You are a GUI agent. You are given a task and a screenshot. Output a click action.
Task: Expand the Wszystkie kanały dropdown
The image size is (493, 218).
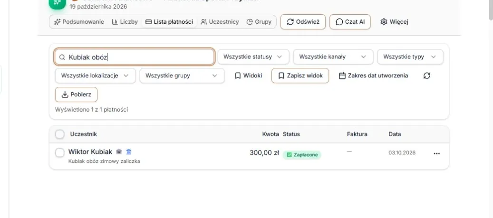pyautogui.click(x=333, y=57)
